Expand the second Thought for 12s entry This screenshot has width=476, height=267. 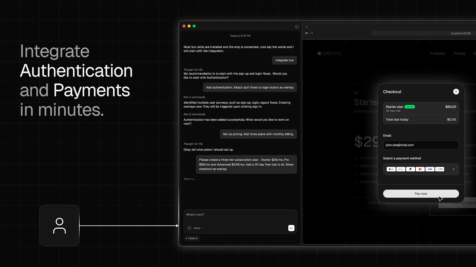[193, 144]
